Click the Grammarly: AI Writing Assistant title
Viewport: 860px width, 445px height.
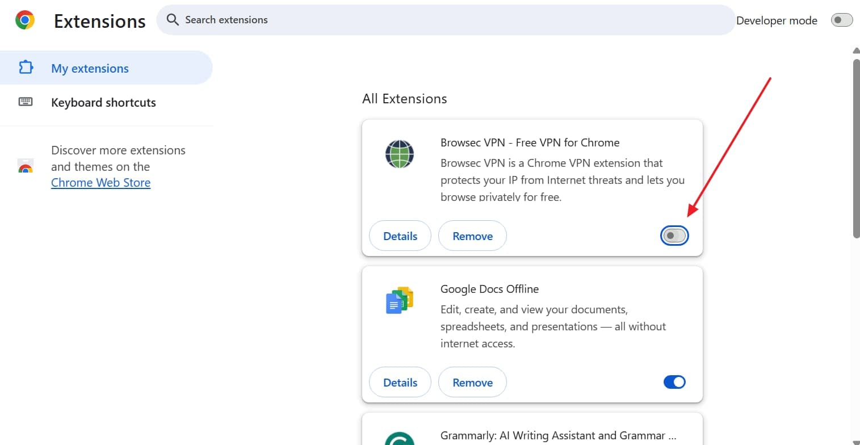tap(558, 436)
